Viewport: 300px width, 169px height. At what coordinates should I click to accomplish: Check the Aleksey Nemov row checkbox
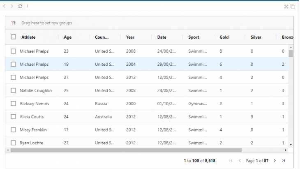point(14,104)
